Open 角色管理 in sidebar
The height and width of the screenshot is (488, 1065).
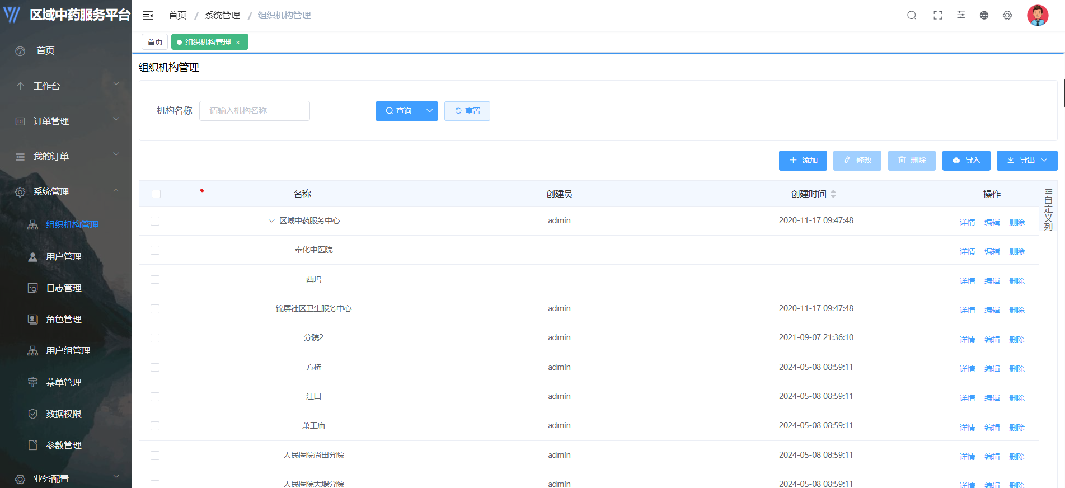[64, 319]
